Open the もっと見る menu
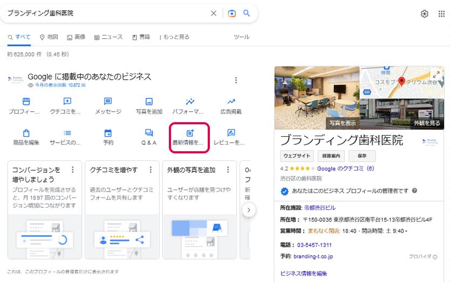The image size is (450, 282). click(174, 37)
